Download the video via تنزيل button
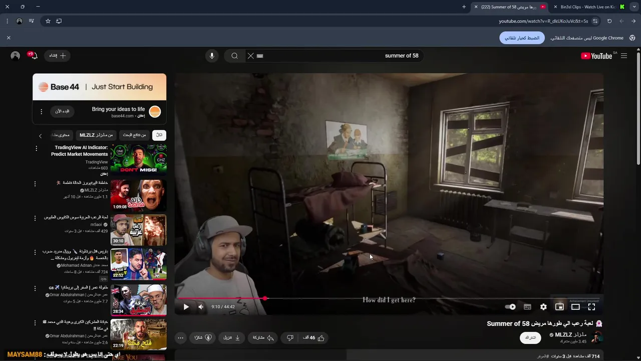Viewport: 641px width, 361px height. click(x=232, y=338)
